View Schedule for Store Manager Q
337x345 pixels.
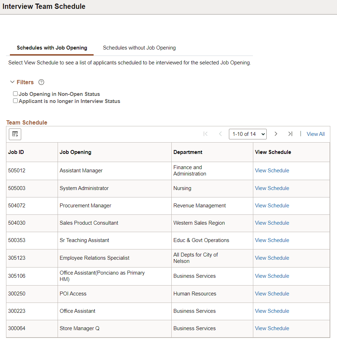point(272,328)
